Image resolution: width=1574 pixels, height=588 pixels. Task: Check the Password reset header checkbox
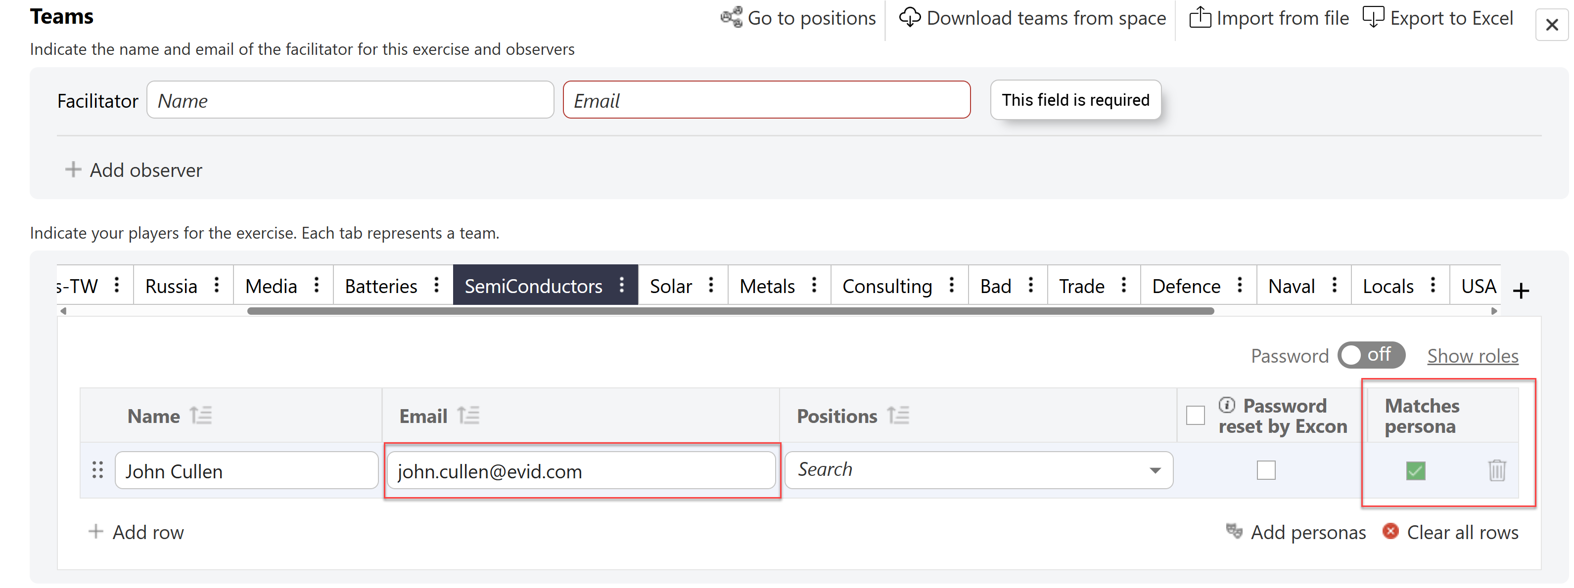click(x=1195, y=415)
